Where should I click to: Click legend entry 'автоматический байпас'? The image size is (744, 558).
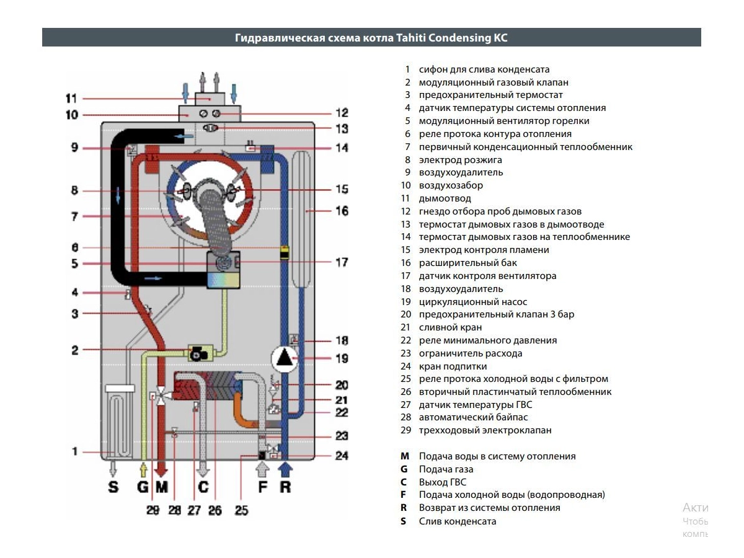474,418
